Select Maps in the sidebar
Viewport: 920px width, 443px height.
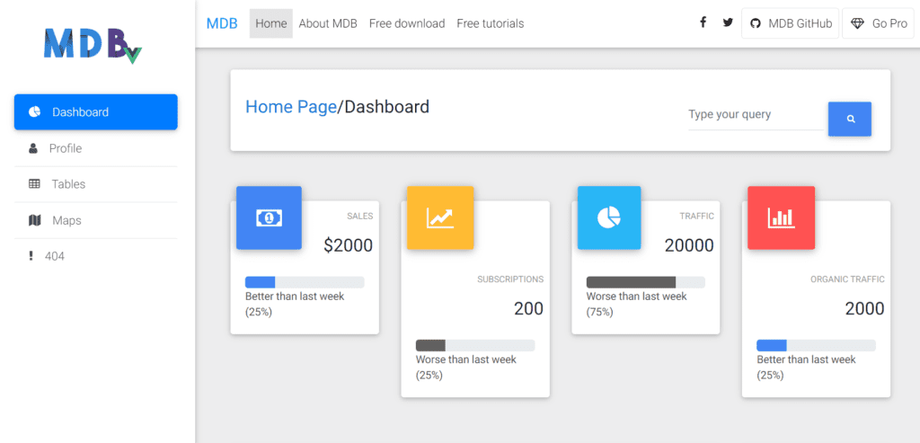pyautogui.click(x=95, y=221)
